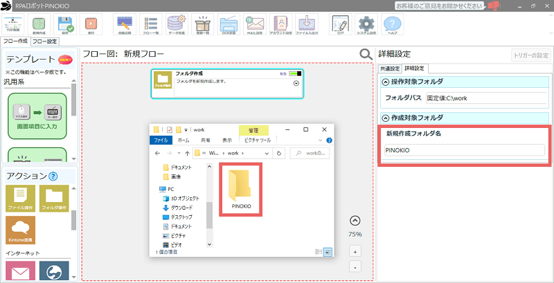The image size is (554, 283).
Task: Click the magnifier search icon above the flow chart
Action: click(366, 54)
